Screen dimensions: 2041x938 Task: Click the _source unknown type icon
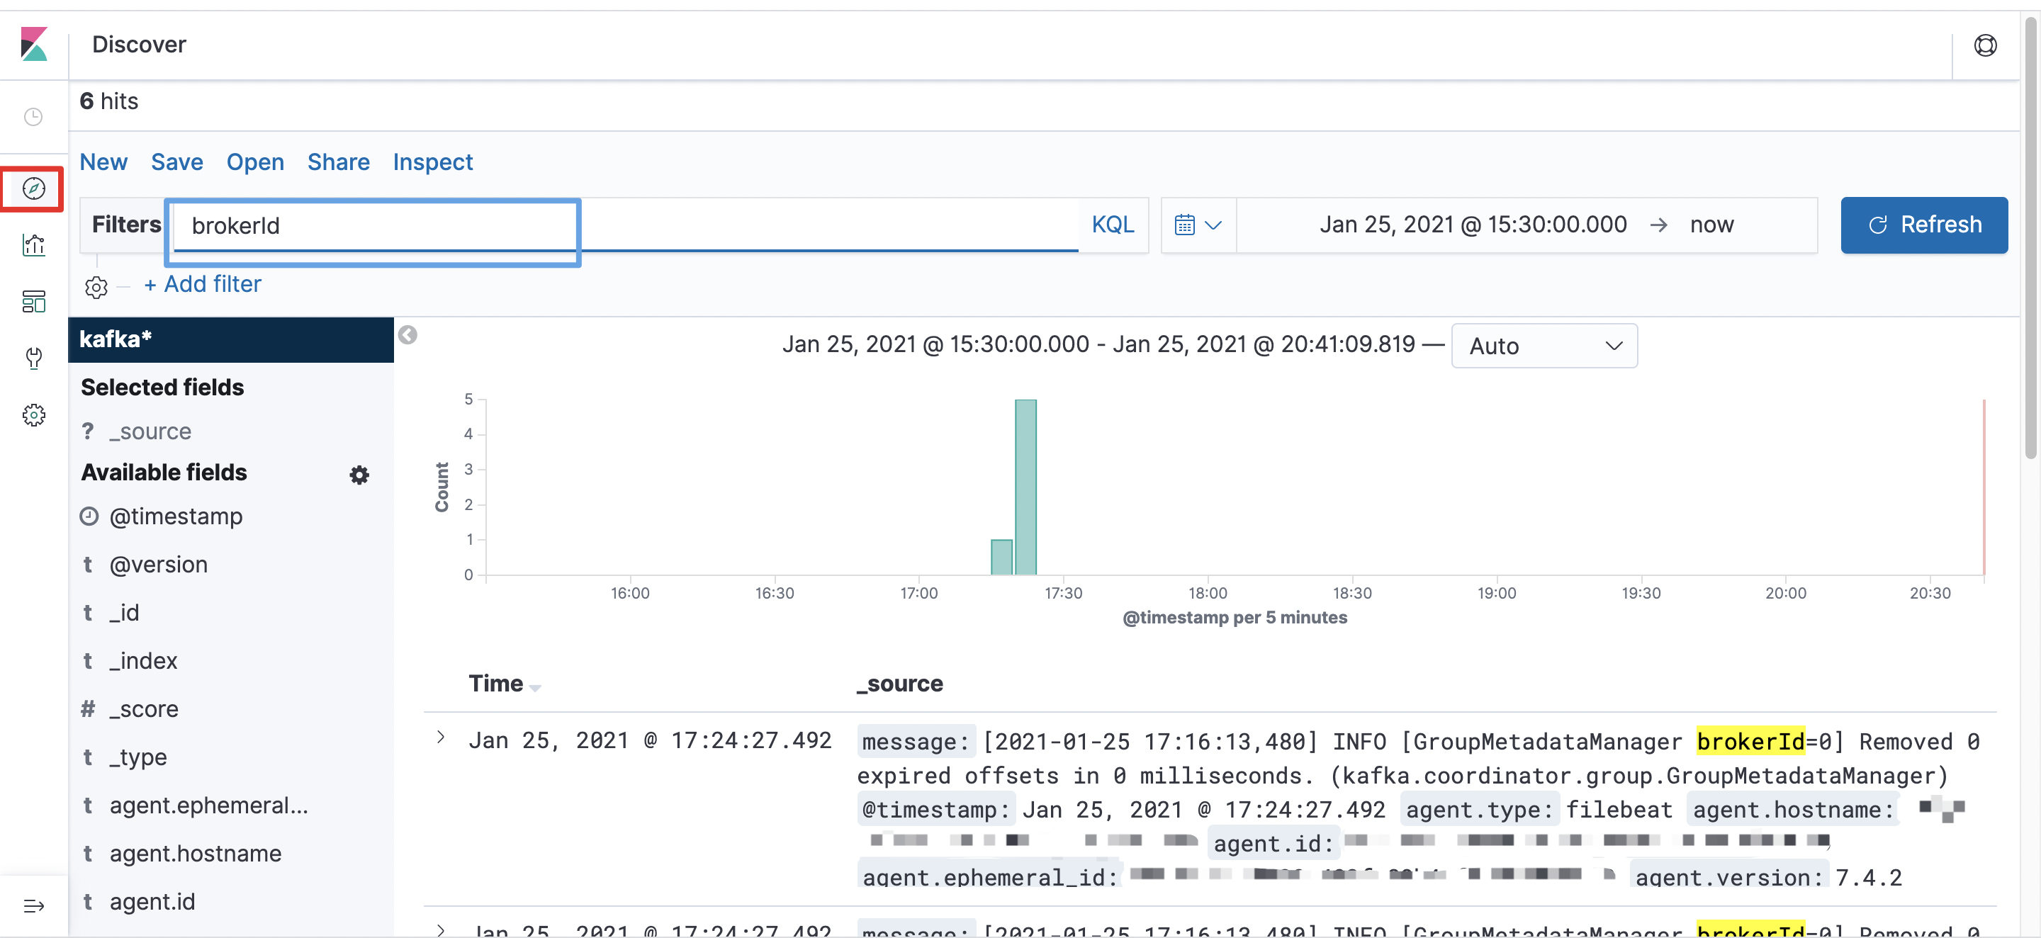tap(88, 431)
